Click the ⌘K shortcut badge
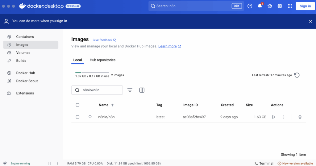 [x=237, y=6]
